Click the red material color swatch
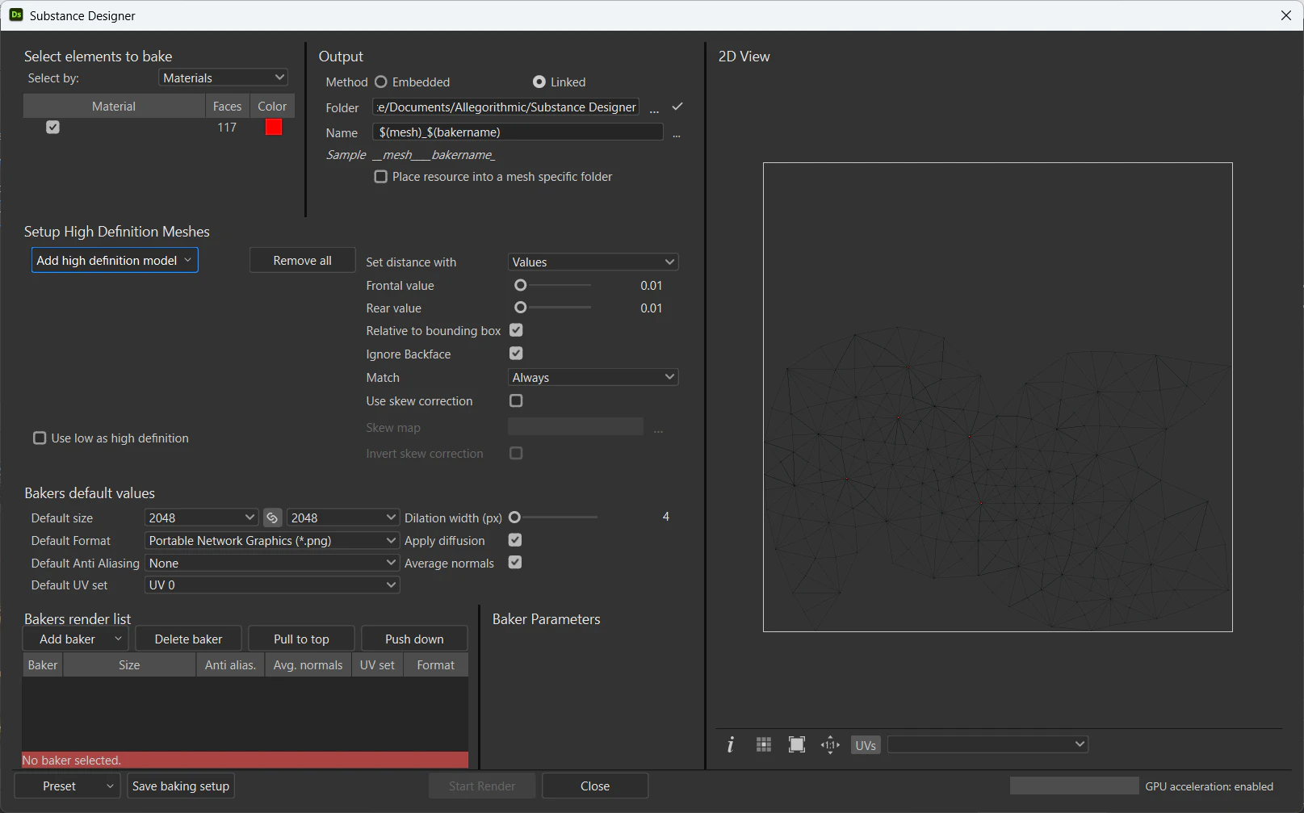 point(274,127)
